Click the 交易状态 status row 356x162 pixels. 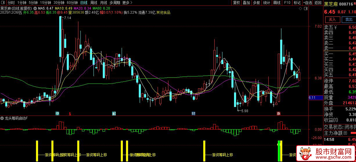(340, 126)
